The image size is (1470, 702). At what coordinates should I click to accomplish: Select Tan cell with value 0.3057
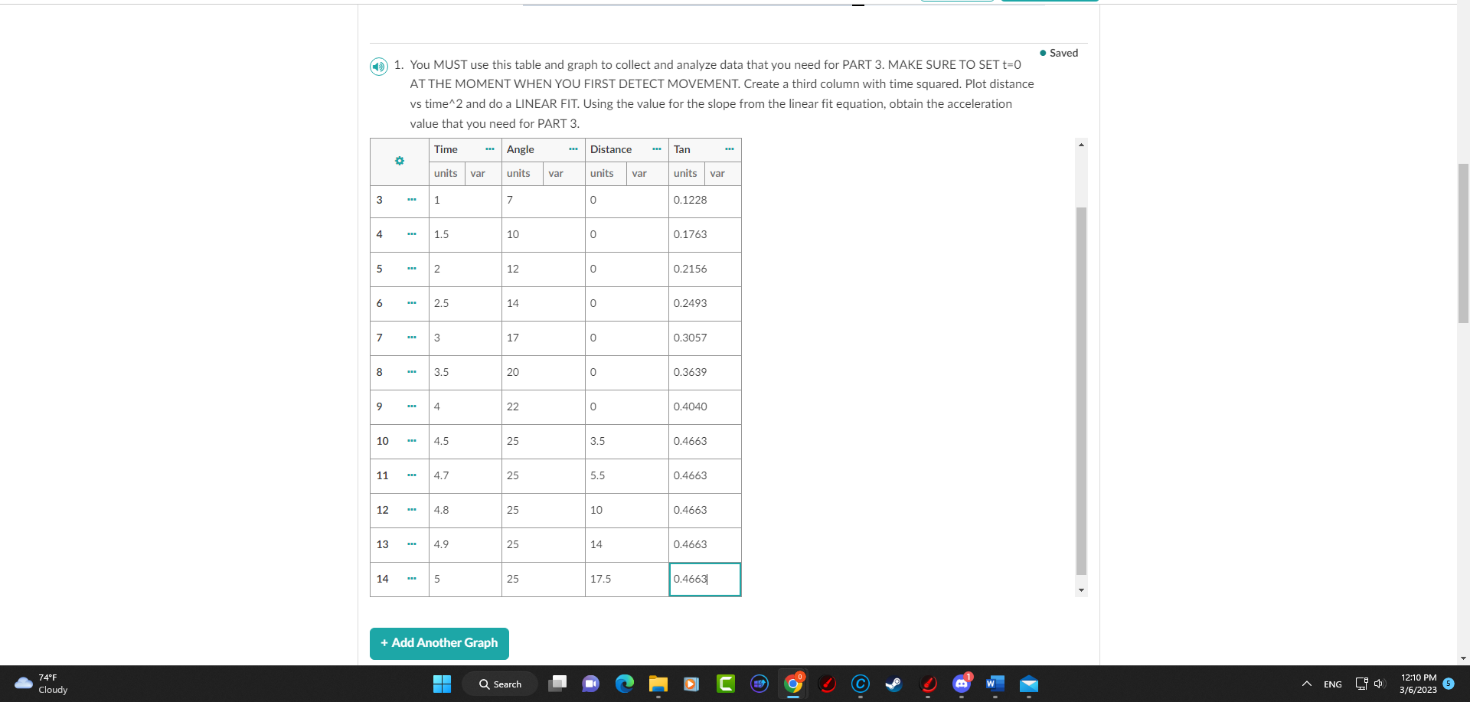(x=705, y=338)
